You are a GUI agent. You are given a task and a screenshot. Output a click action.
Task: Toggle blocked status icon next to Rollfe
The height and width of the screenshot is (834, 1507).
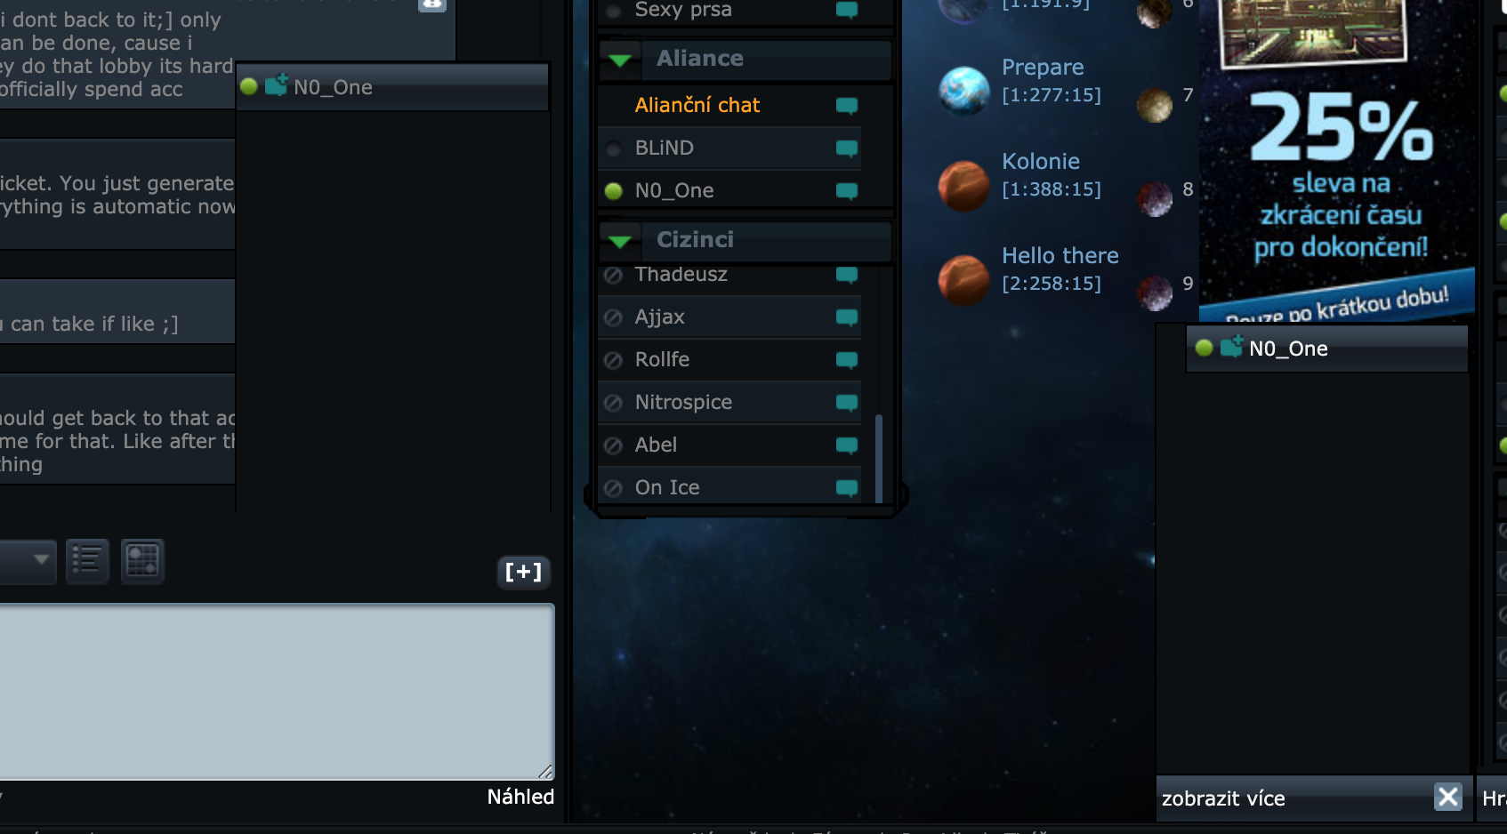point(613,360)
